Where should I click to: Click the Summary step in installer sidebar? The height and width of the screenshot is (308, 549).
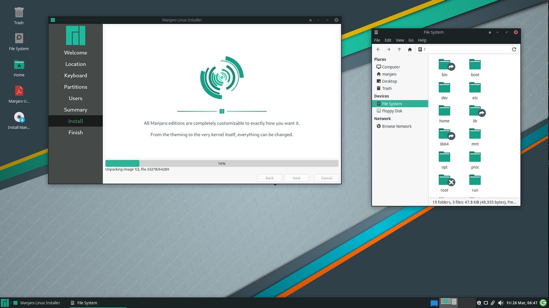(x=76, y=110)
